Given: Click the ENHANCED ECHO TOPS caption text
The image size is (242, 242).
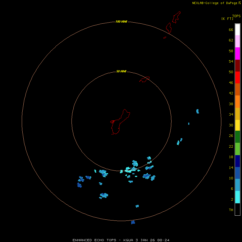Looking at the screenshot, I should point(94,240).
